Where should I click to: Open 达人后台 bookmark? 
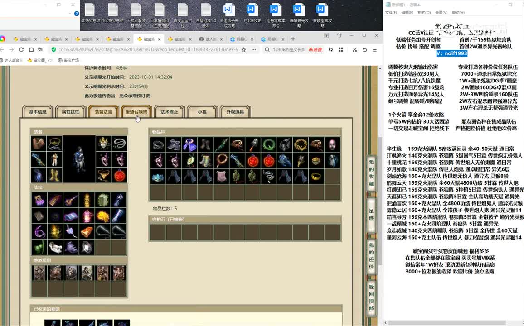coord(11,60)
